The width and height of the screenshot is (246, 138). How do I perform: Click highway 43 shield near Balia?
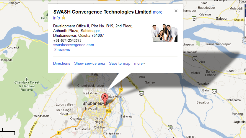pos(214,91)
